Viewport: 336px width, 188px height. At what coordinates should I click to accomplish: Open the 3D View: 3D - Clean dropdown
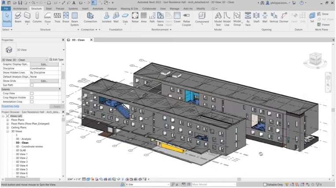click(24, 60)
